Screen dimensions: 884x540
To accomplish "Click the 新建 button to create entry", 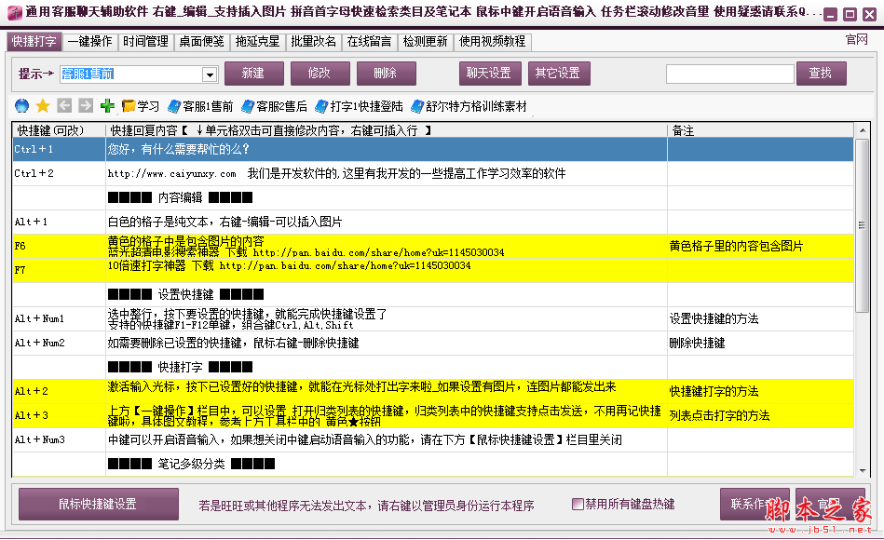I will (x=253, y=72).
